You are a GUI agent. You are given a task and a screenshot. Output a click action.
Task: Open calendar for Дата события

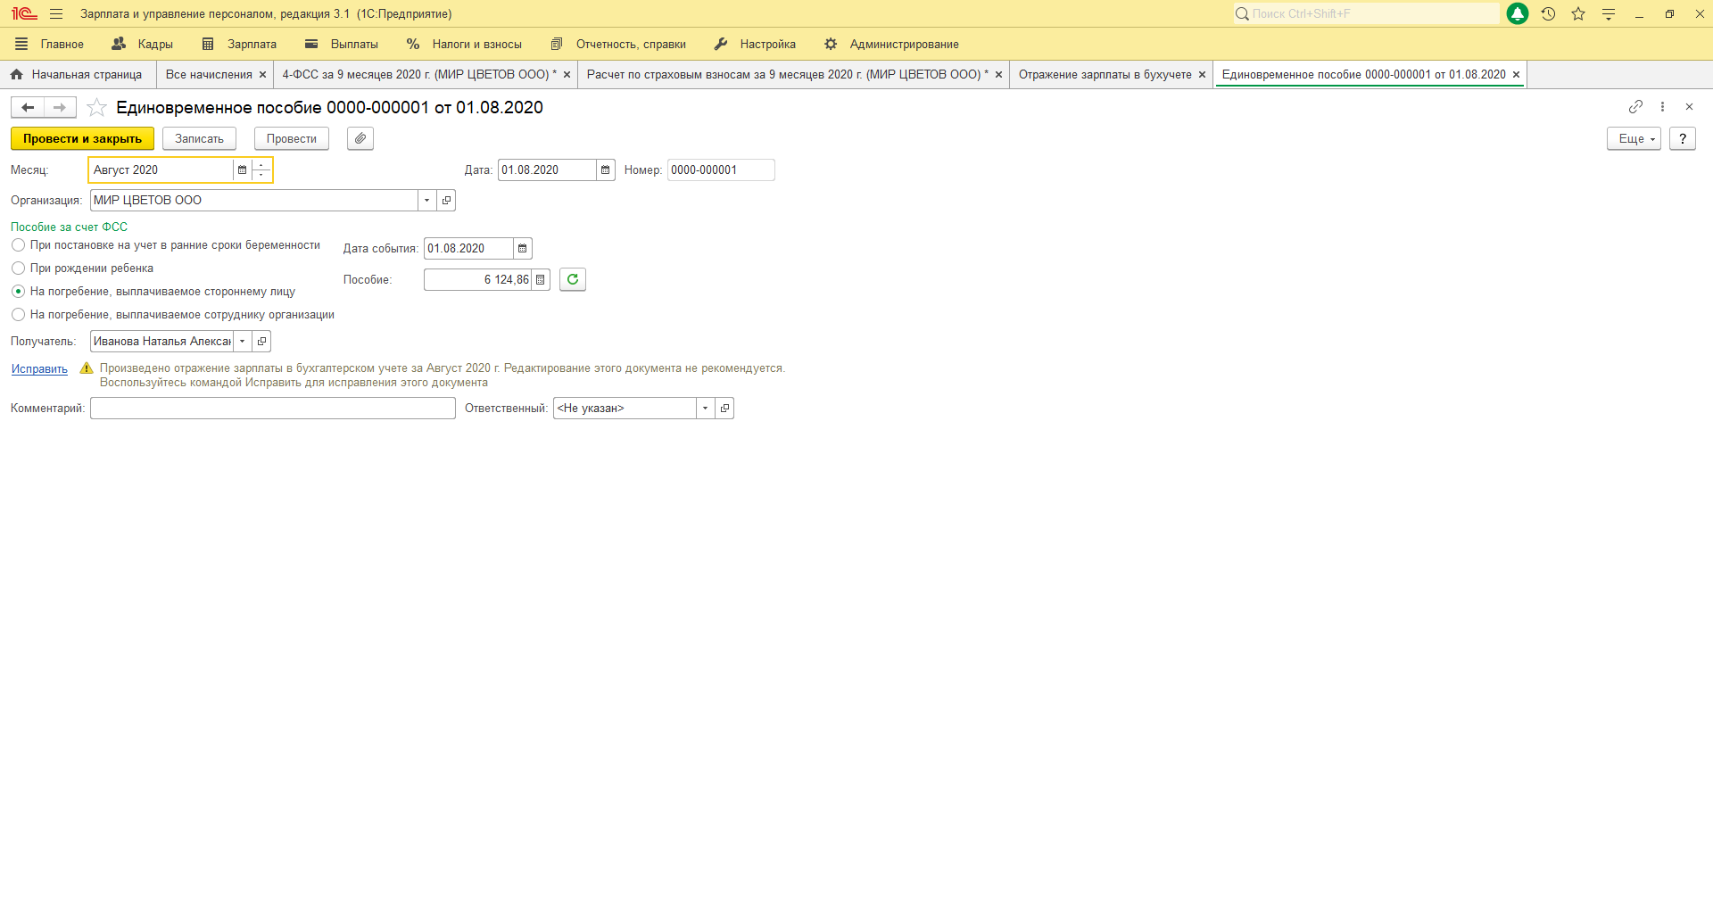point(523,249)
